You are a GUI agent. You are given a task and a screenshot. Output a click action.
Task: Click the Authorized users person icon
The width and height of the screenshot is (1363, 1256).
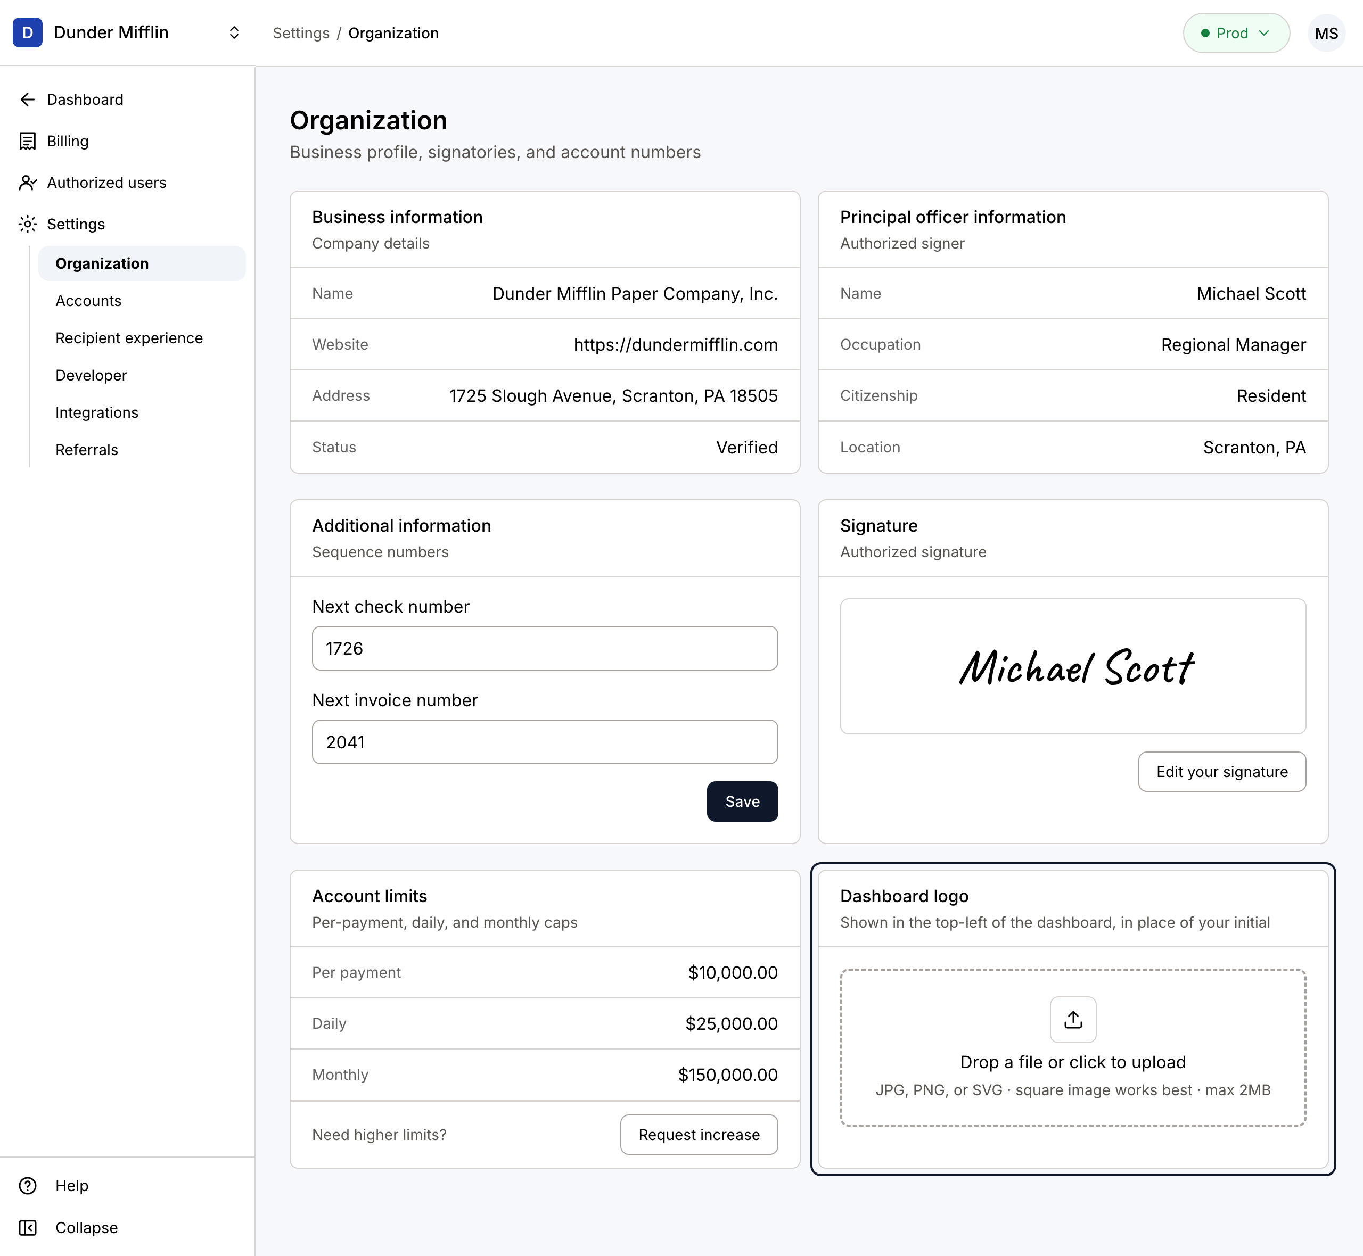[x=27, y=183]
